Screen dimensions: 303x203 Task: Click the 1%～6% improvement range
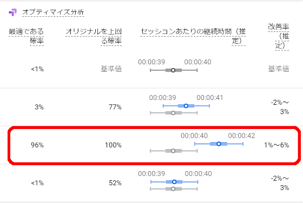[x=276, y=145]
